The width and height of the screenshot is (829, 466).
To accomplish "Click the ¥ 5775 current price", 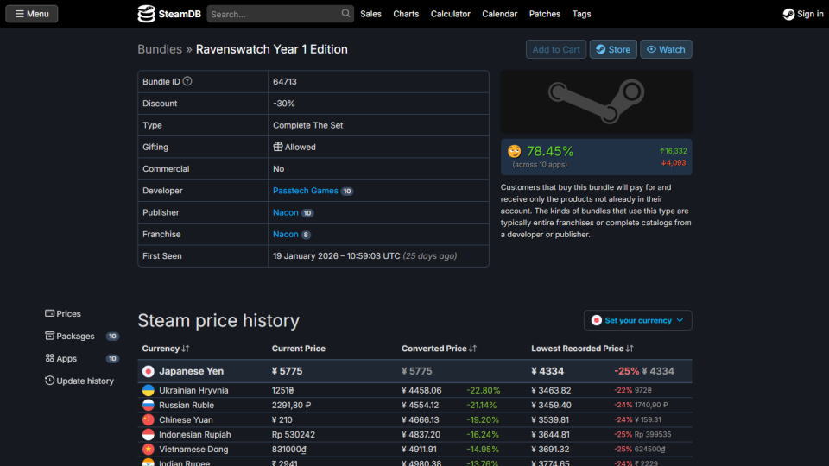I will pyautogui.click(x=287, y=371).
